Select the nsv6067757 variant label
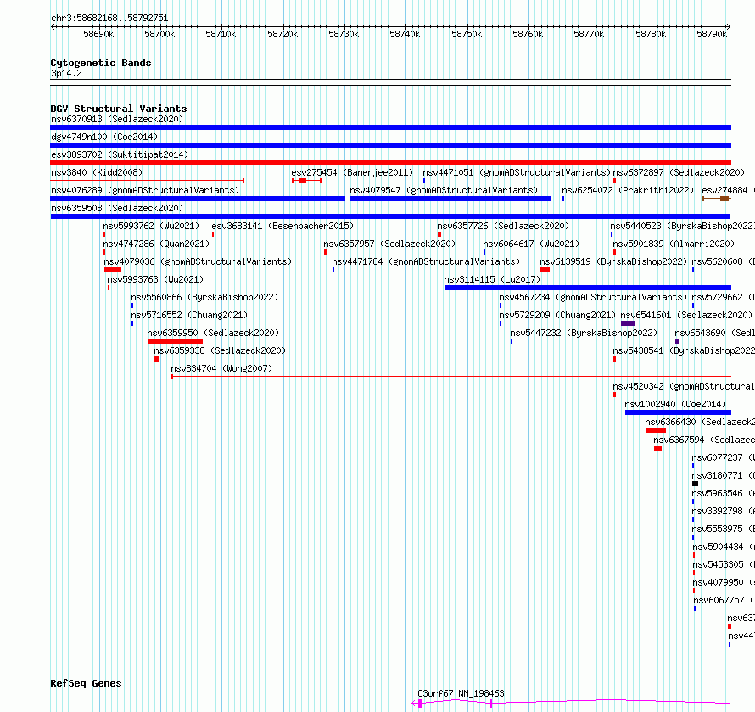Image resolution: width=755 pixels, height=712 pixels. [x=724, y=600]
